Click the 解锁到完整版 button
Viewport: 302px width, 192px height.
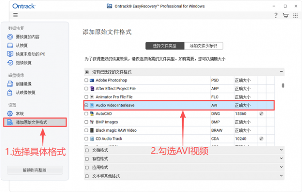point(35,170)
